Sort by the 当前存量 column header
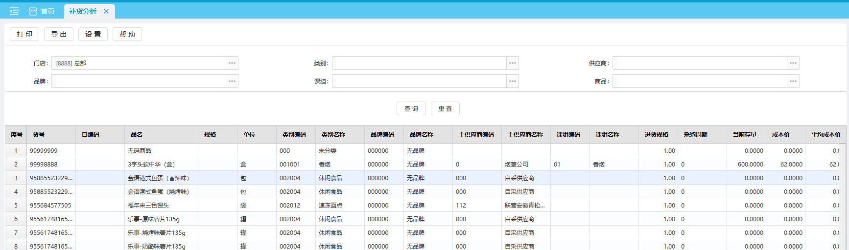849x250 pixels. 745,135
